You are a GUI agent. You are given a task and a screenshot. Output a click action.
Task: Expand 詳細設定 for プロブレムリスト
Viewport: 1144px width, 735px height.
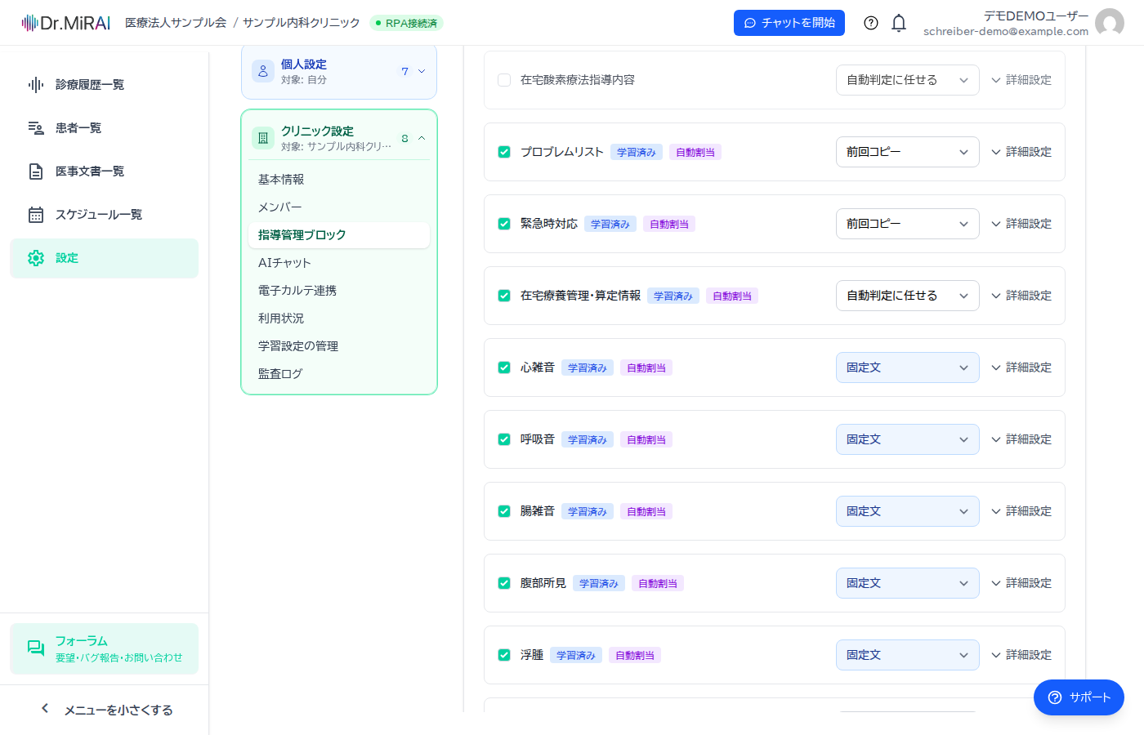tap(1021, 152)
